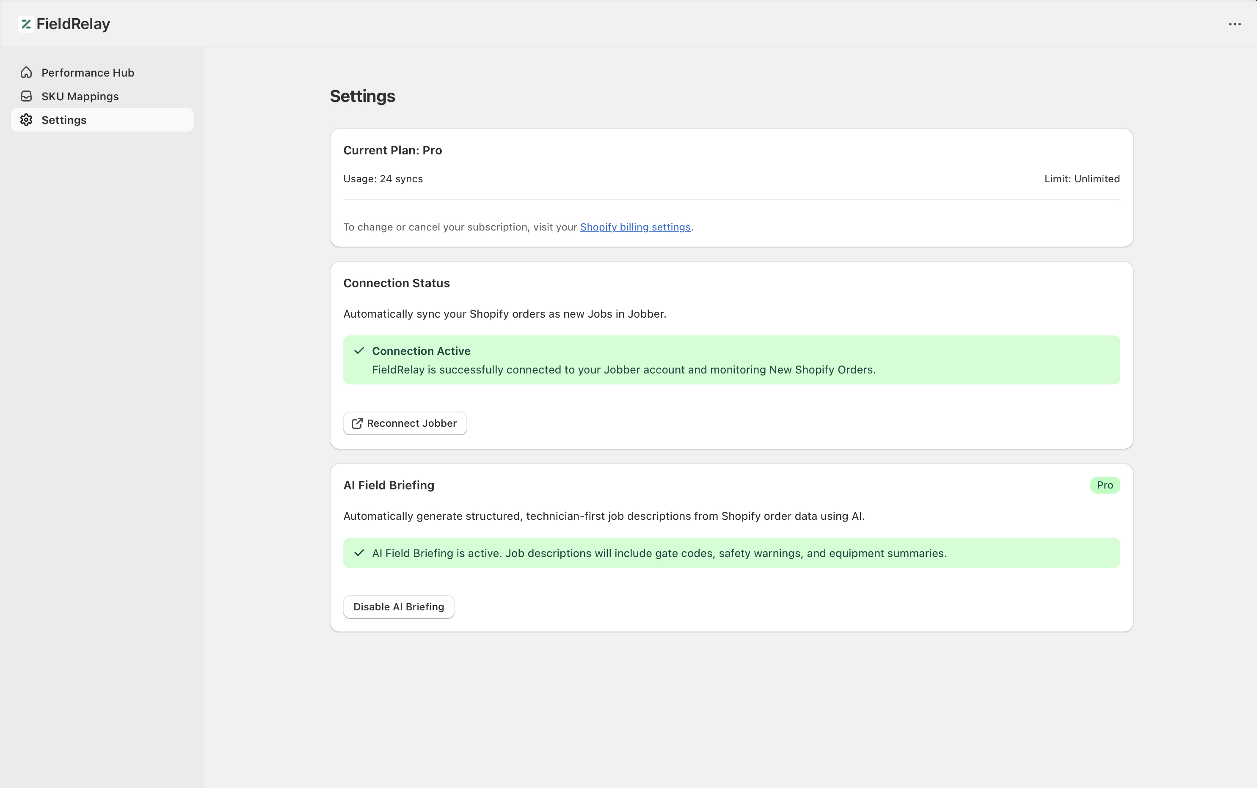
Task: Click the SKU Mappings inbox icon
Action: pos(26,96)
